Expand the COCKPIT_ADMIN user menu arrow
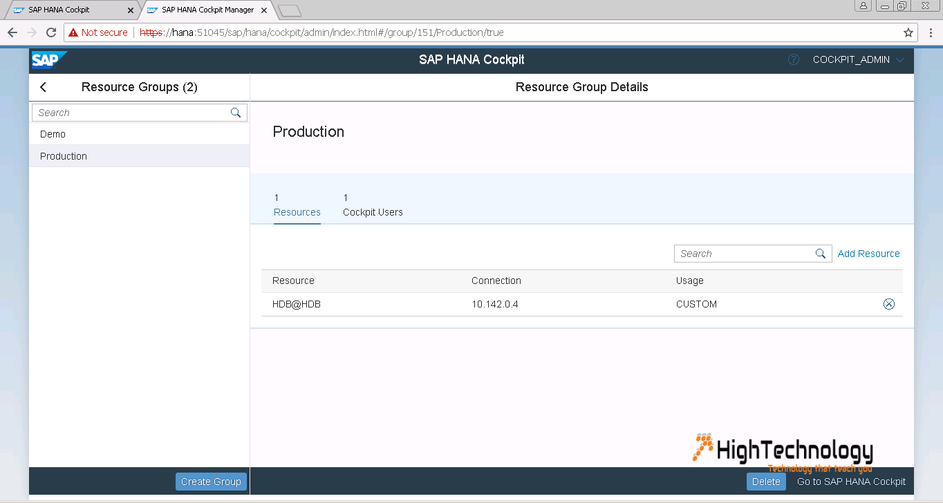The width and height of the screenshot is (943, 503). click(x=899, y=60)
